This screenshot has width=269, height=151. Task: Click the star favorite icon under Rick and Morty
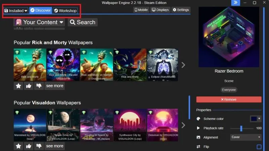point(18,86)
